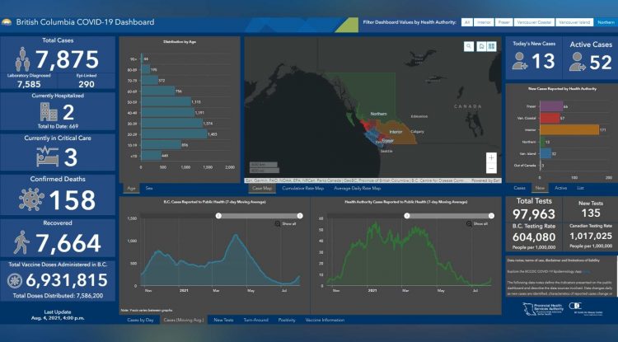Click the B.C. government logo in header

click(x=7, y=22)
